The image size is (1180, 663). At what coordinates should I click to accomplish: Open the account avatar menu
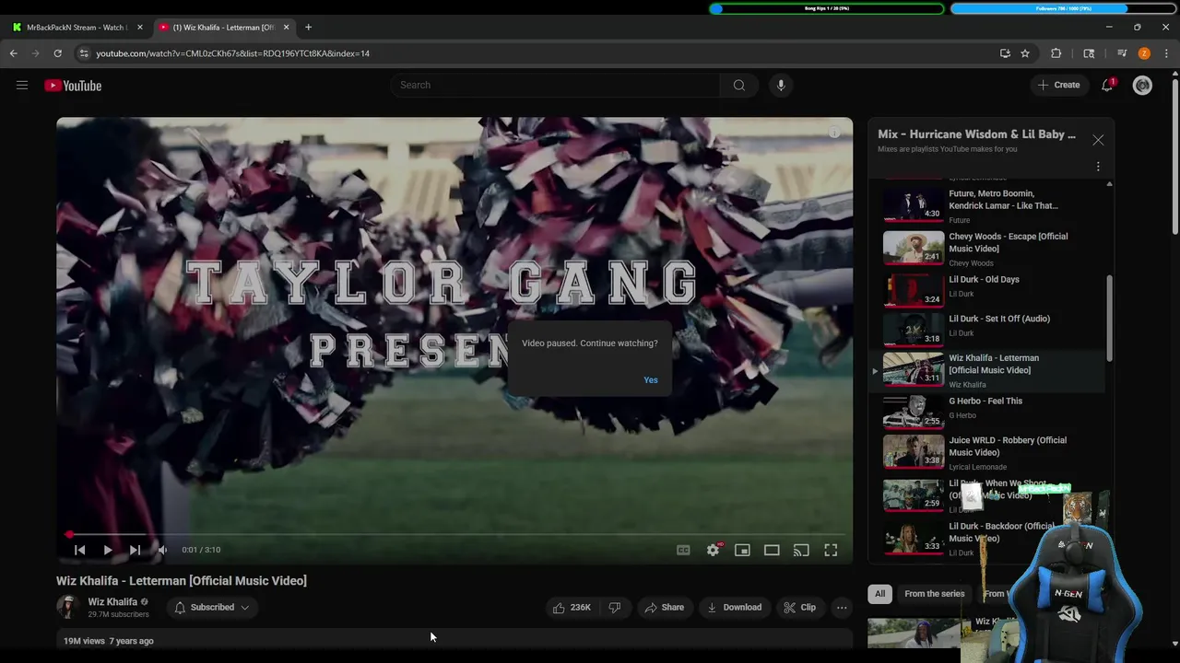click(1142, 86)
